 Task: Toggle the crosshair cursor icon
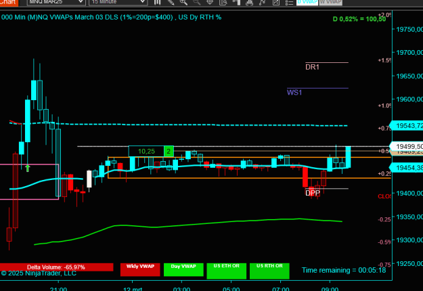(210, 3)
